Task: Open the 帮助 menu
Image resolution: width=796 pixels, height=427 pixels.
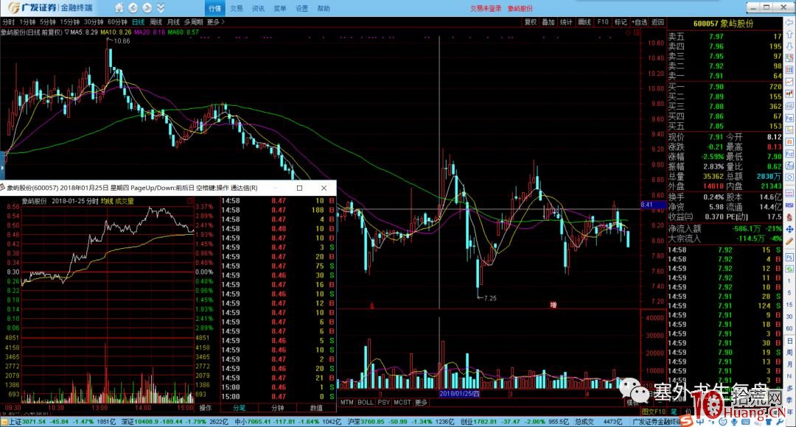Action: click(324, 9)
